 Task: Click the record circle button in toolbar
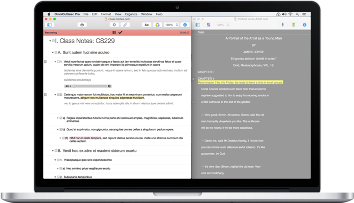point(114,25)
